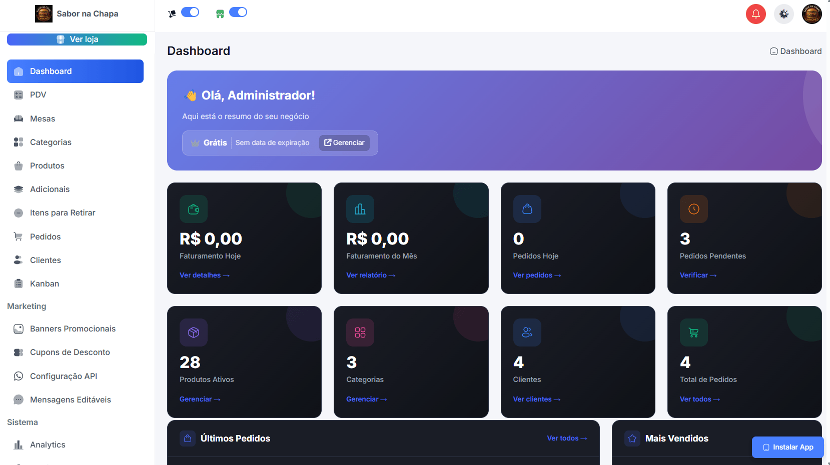The width and height of the screenshot is (830, 465).
Task: Open Itens para Retirar in sidebar
Action: 75,212
